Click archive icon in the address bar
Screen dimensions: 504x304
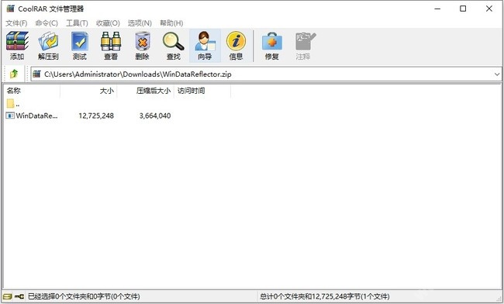point(37,74)
